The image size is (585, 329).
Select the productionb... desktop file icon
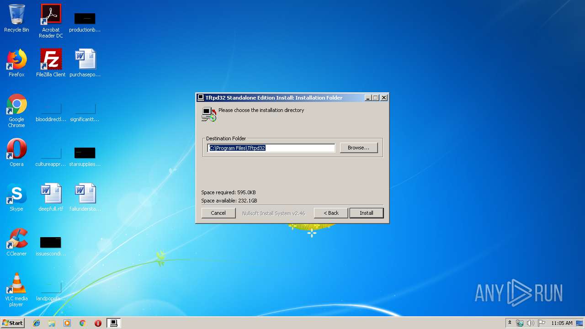(85, 21)
